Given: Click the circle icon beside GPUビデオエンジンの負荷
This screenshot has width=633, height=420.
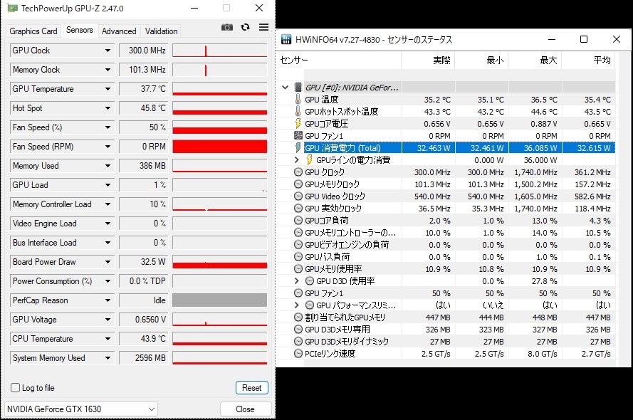Looking at the screenshot, I should [298, 244].
